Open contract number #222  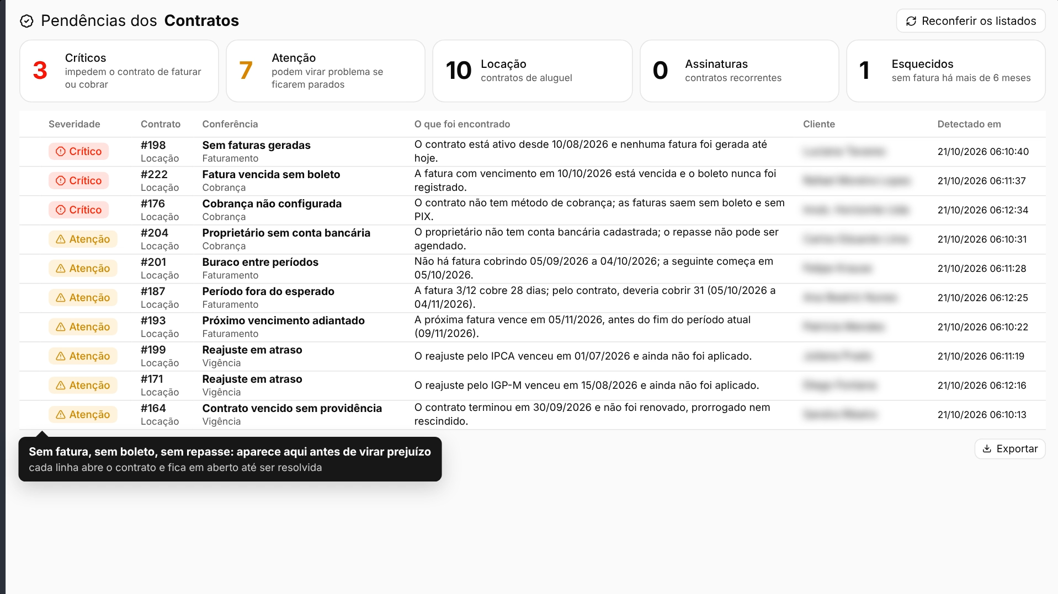coord(154,174)
